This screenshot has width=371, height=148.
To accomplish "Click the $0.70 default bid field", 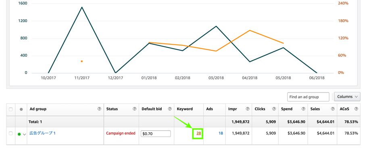I will point(156,134).
